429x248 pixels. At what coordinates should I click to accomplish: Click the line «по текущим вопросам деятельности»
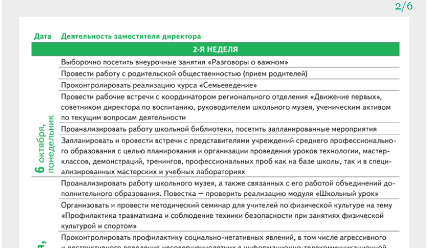[x=123, y=117]
